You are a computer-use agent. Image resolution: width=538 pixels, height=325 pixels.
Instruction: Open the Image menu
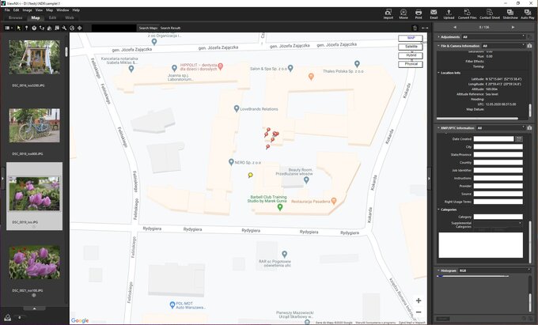point(27,10)
